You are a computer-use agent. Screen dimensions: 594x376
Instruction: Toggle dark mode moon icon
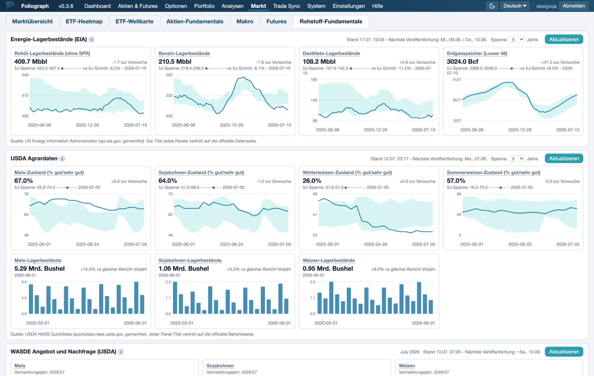coord(492,6)
